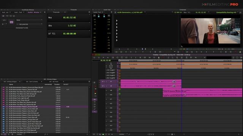This screenshot has width=243, height=136.
Task: Click the Composer 01:01:52:02 timecode display
Action: 201,12
